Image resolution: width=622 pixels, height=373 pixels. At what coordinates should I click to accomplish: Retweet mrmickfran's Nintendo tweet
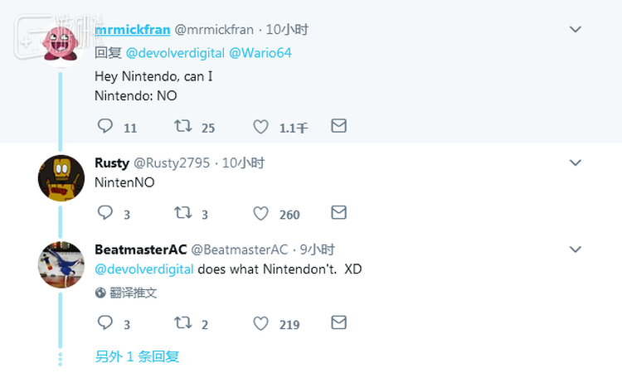click(x=182, y=127)
